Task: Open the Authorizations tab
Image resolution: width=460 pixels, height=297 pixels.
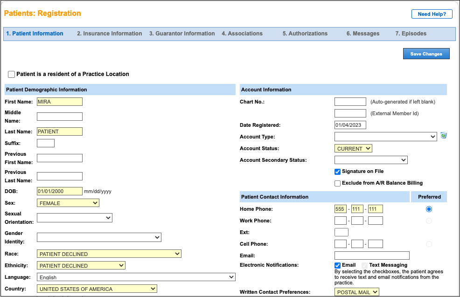Action: tap(305, 33)
